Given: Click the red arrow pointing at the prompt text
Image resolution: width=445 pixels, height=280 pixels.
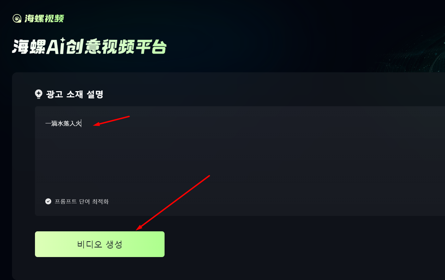Looking at the screenshot, I should pyautogui.click(x=111, y=121).
